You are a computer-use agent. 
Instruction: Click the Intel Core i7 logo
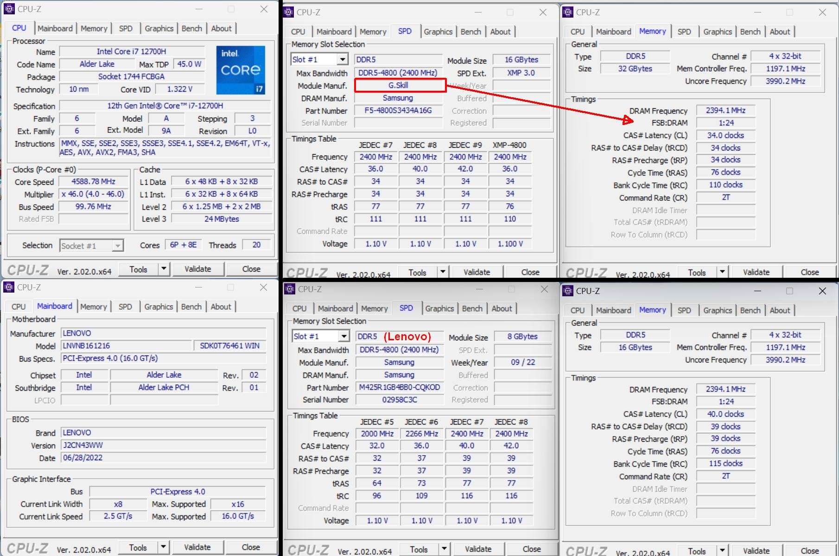click(x=241, y=70)
